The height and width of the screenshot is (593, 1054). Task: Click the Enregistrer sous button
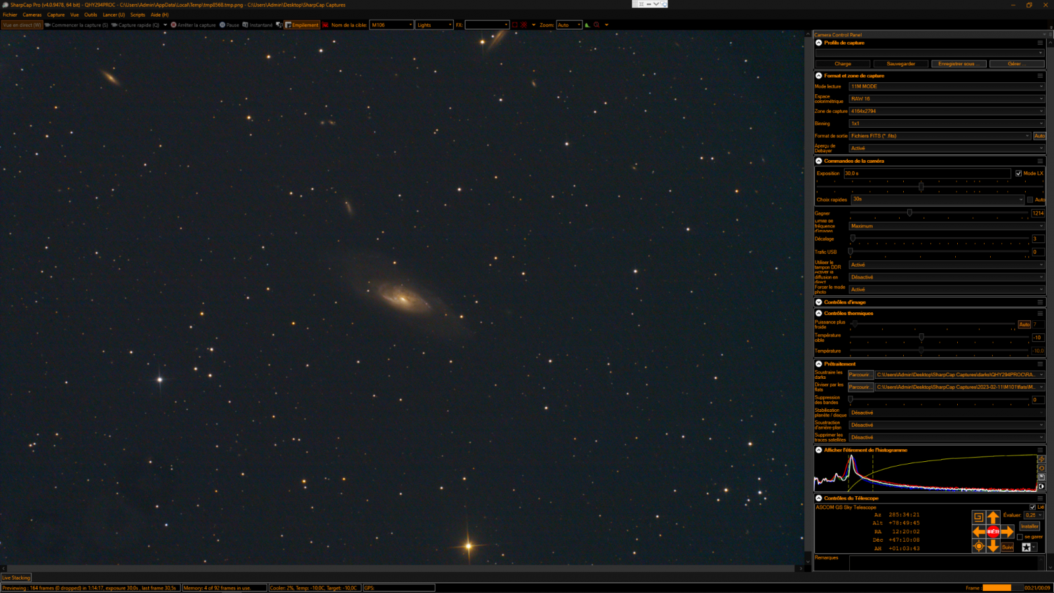click(x=958, y=64)
